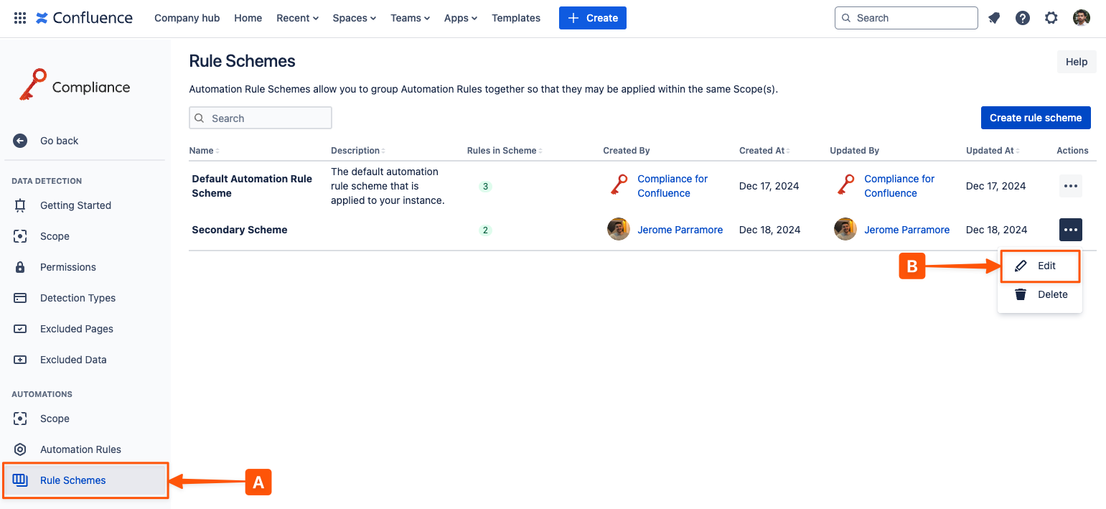
Task: Click the notifications bell icon
Action: (994, 18)
